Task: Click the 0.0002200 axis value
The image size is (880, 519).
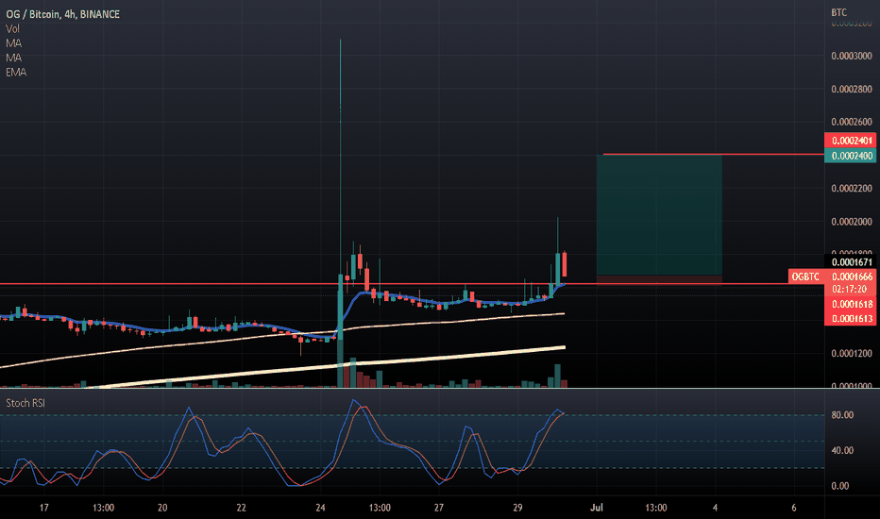Action: (852, 189)
